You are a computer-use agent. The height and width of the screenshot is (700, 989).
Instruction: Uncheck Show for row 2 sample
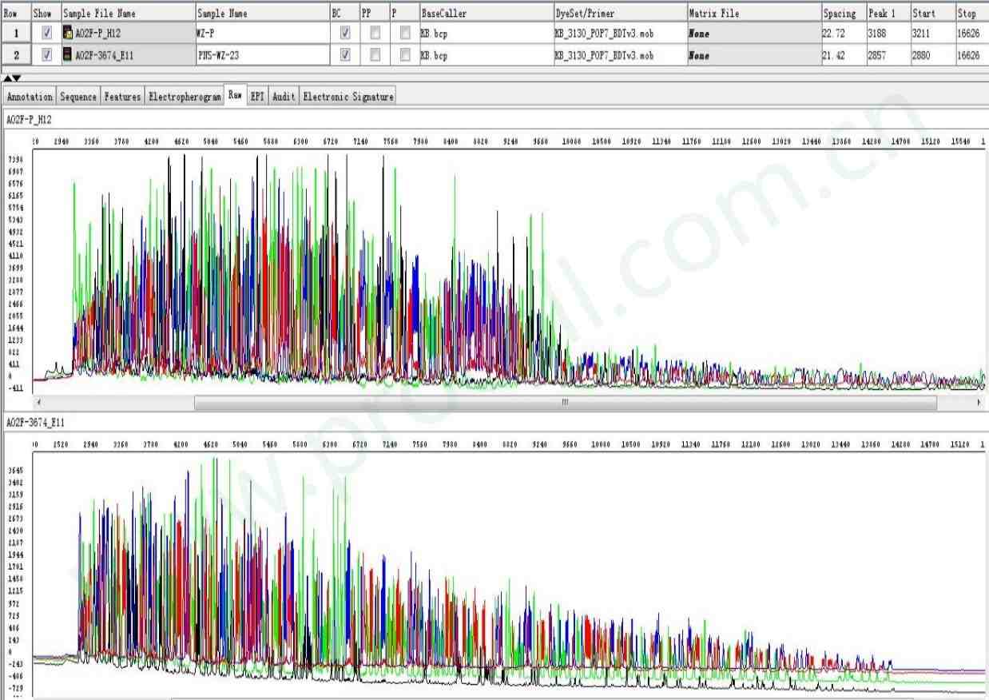pos(46,55)
